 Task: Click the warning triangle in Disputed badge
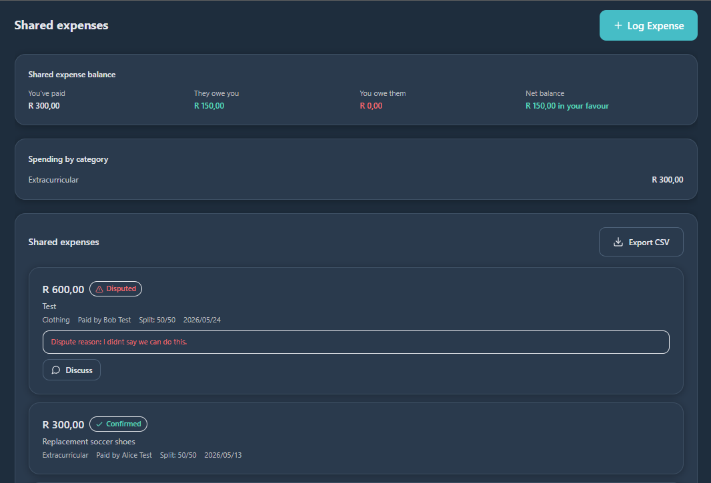click(99, 289)
